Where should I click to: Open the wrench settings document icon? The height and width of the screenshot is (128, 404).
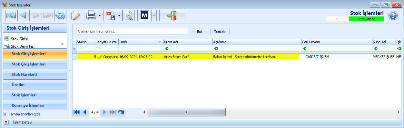(x=129, y=15)
